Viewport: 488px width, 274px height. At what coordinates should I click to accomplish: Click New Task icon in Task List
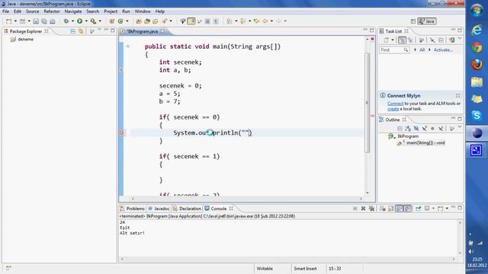387,40
